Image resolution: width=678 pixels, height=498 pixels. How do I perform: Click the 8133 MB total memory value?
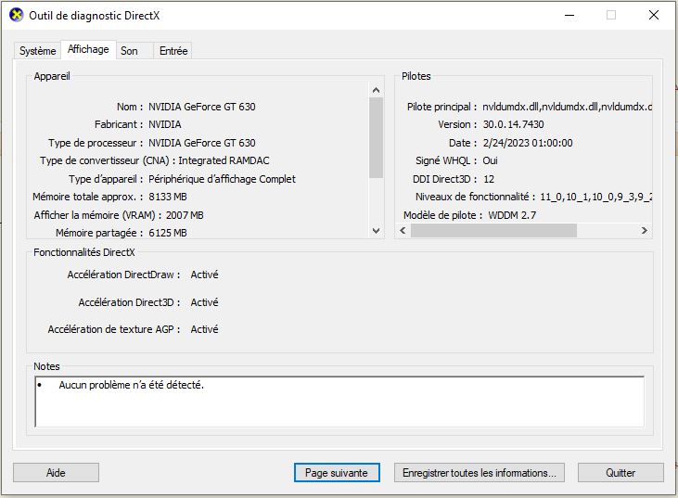[x=168, y=197]
